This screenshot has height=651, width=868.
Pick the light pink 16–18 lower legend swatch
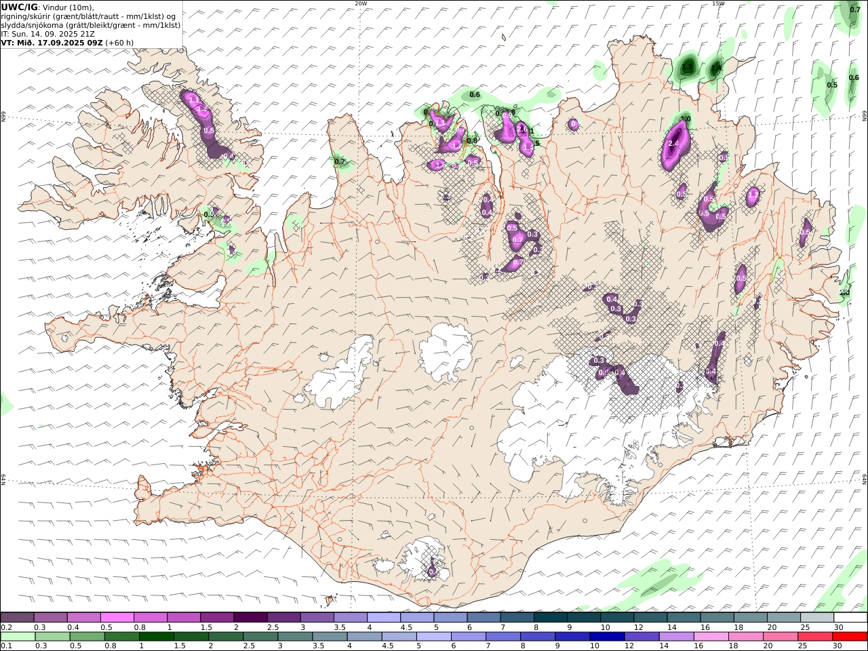point(711,636)
